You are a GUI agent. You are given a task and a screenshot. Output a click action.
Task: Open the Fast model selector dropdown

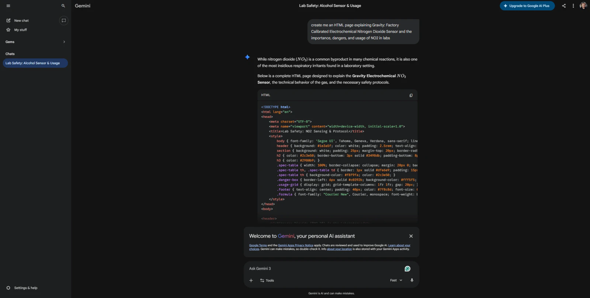(x=396, y=280)
